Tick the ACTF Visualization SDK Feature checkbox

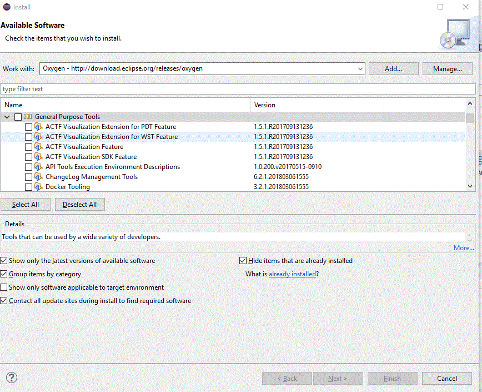28,157
